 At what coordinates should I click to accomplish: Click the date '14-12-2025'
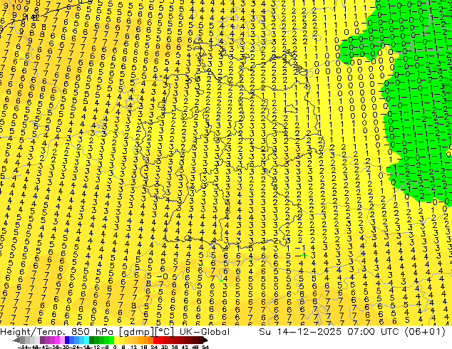click(309, 332)
